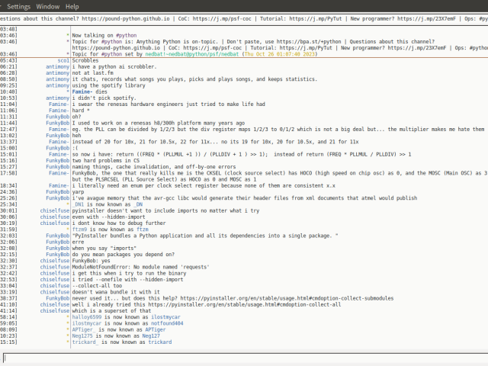Select FunkyBob nick beside 'two hard problems in CS'

pos(58,161)
